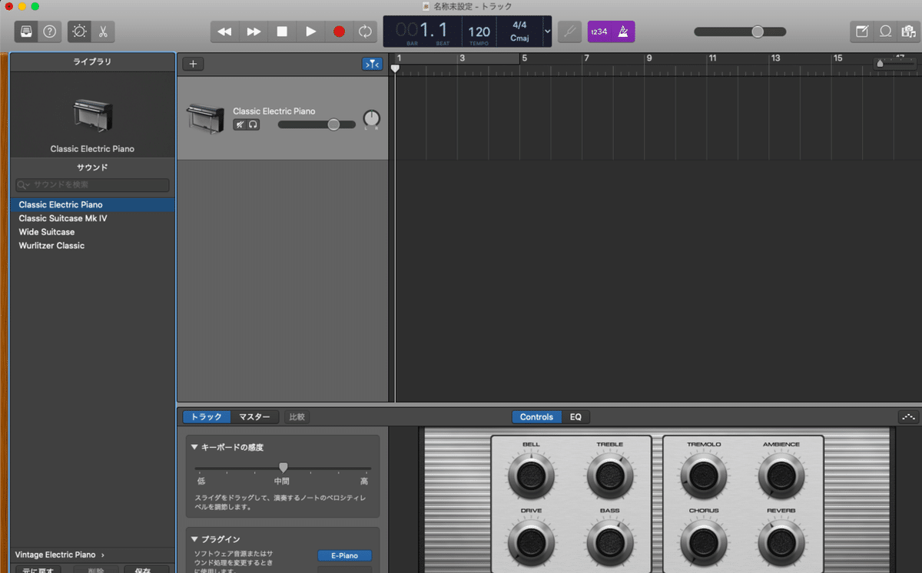The height and width of the screenshot is (573, 922).
Task: Open the Editors scissors button
Action: 102,31
